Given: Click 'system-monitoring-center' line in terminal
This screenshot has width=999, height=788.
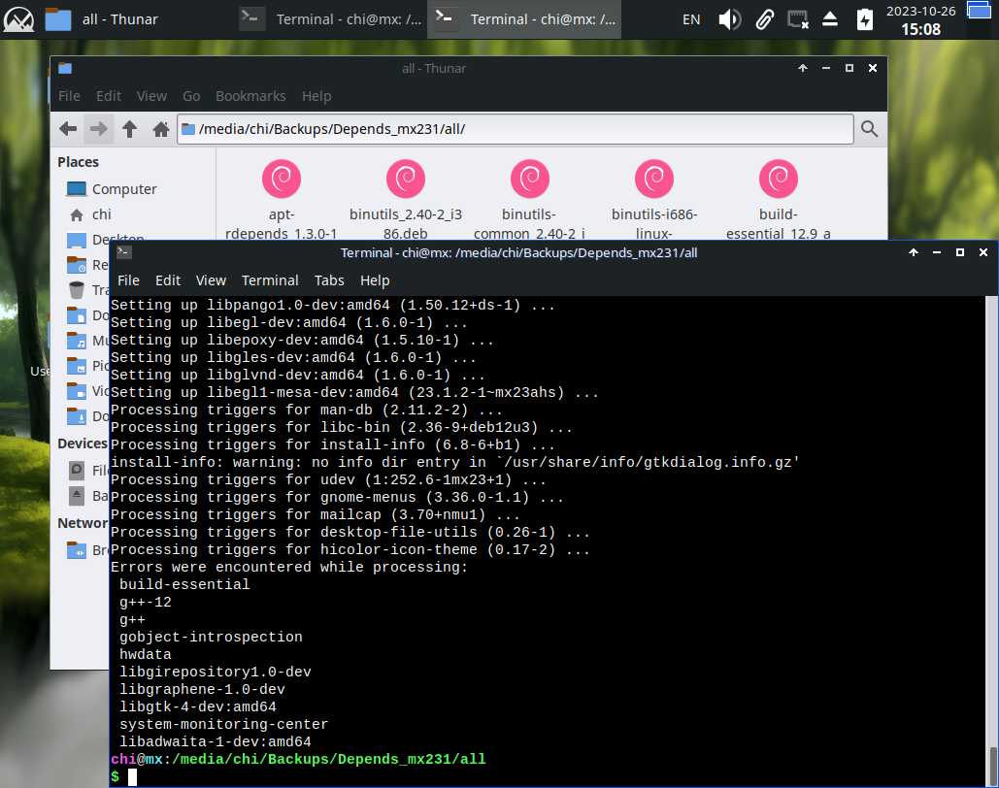Looking at the screenshot, I should click(x=223, y=724).
